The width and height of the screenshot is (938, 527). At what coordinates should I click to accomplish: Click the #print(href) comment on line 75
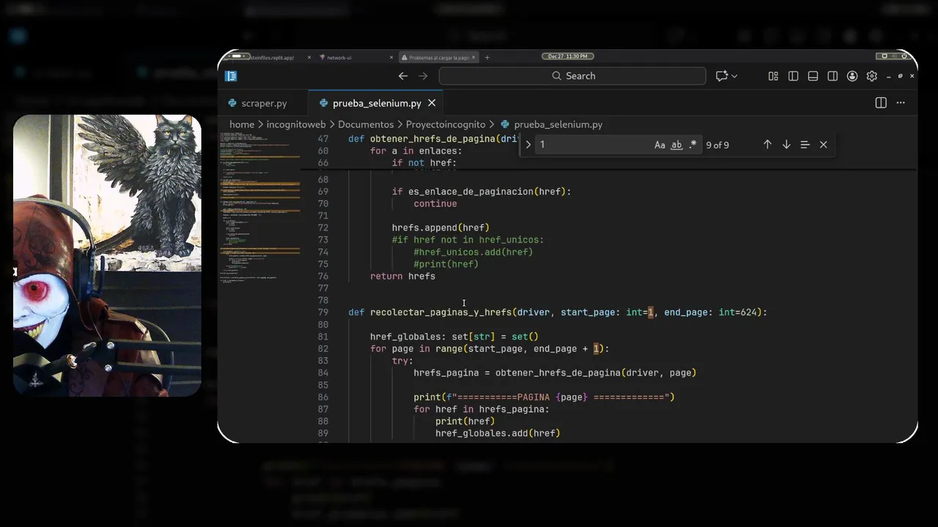click(446, 264)
